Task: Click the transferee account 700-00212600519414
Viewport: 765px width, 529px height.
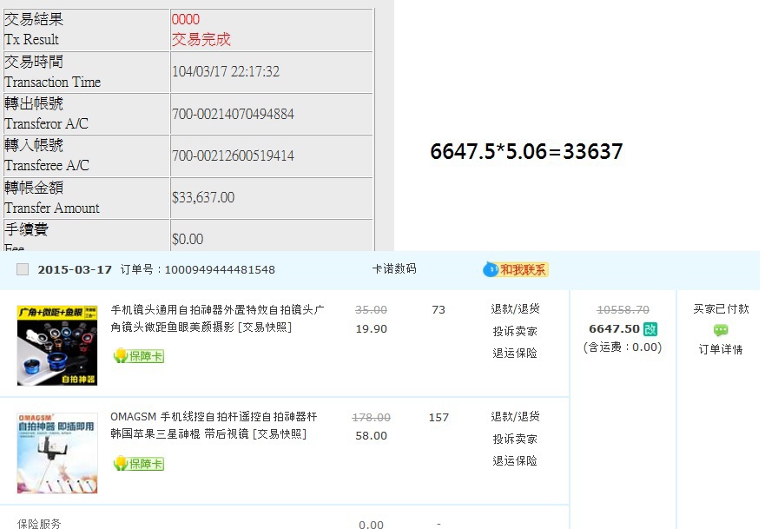Action: [233, 155]
